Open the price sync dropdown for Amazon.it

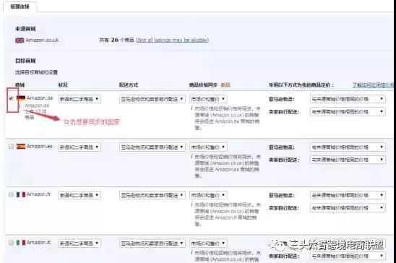pos(208,243)
